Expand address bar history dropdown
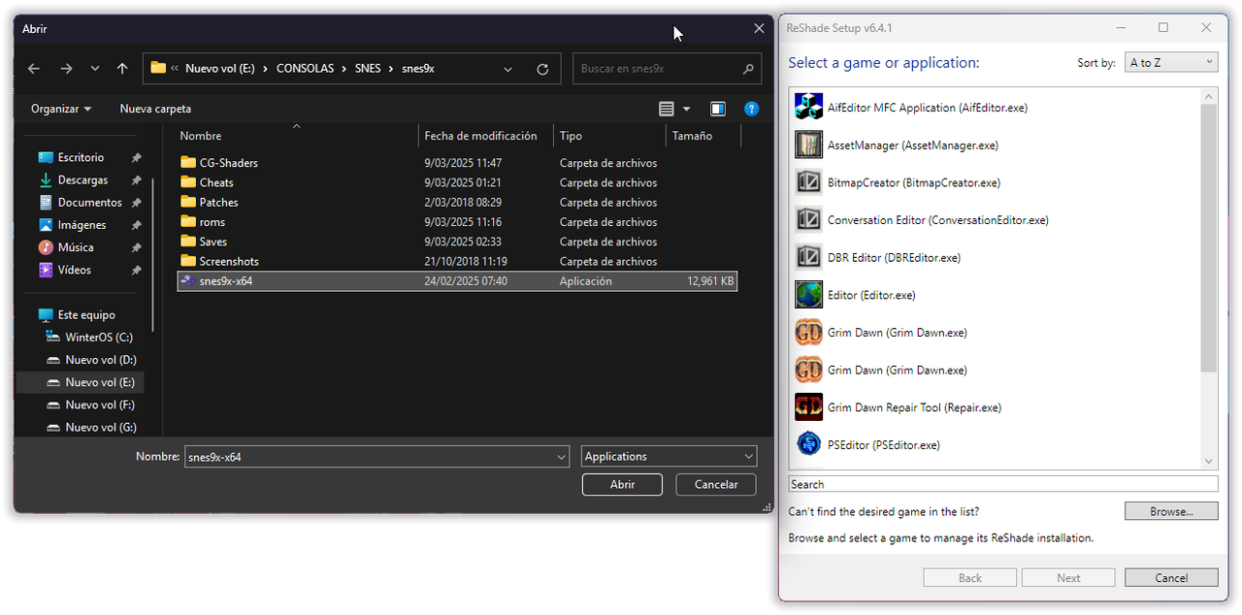Viewport: 1242px width, 615px height. tap(508, 69)
